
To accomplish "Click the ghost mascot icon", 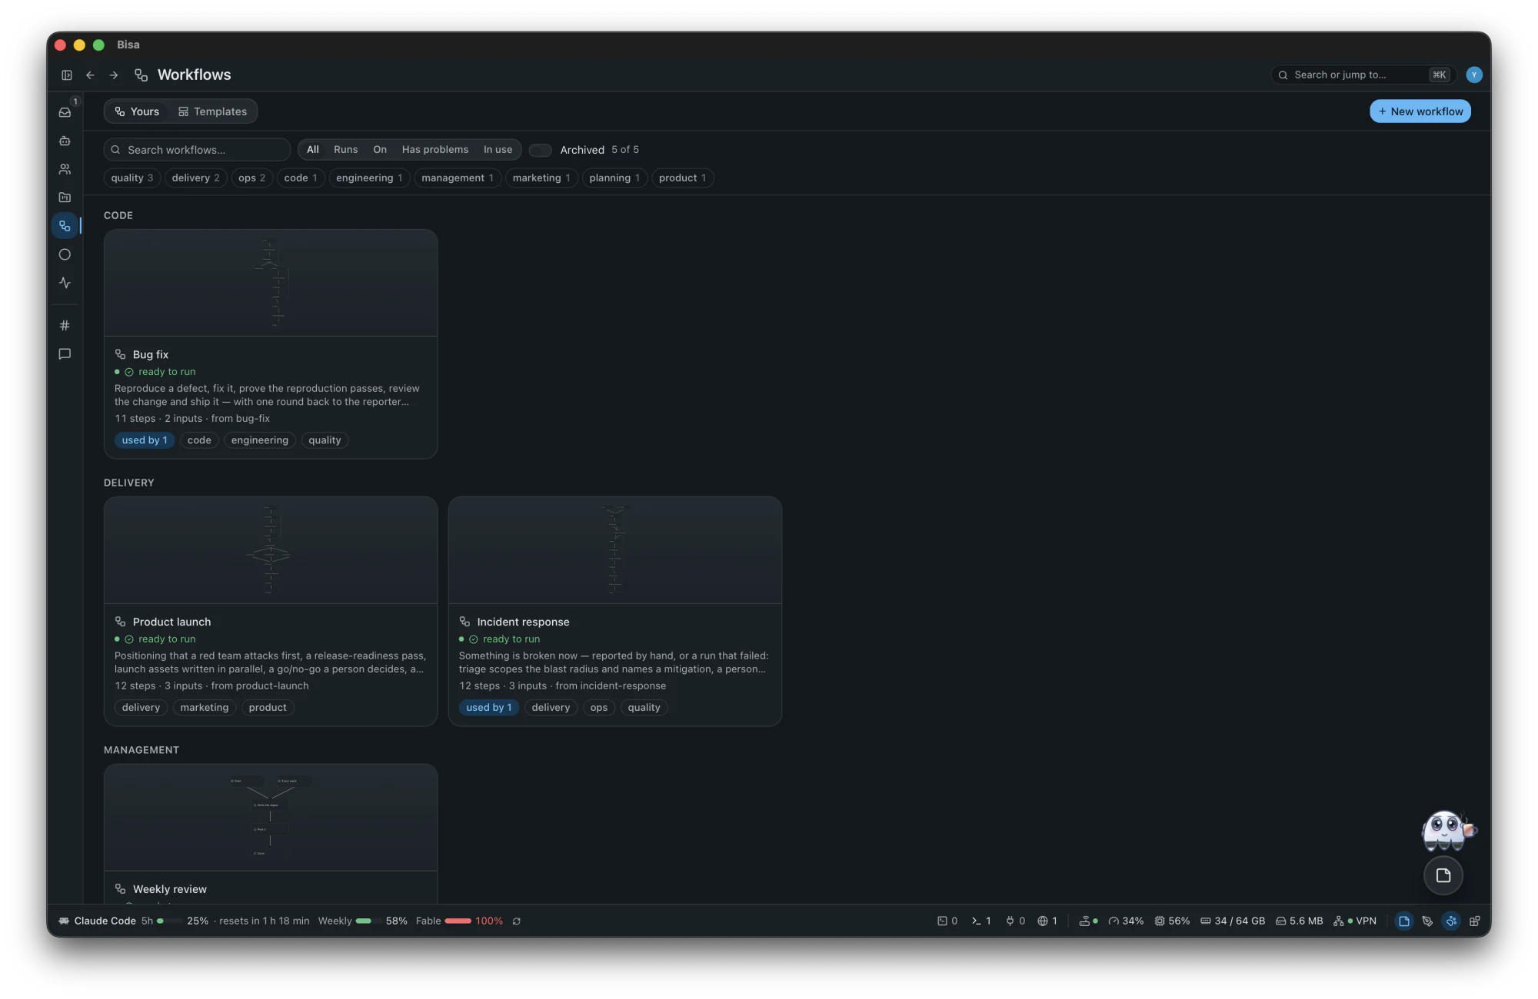I will [x=1447, y=831].
